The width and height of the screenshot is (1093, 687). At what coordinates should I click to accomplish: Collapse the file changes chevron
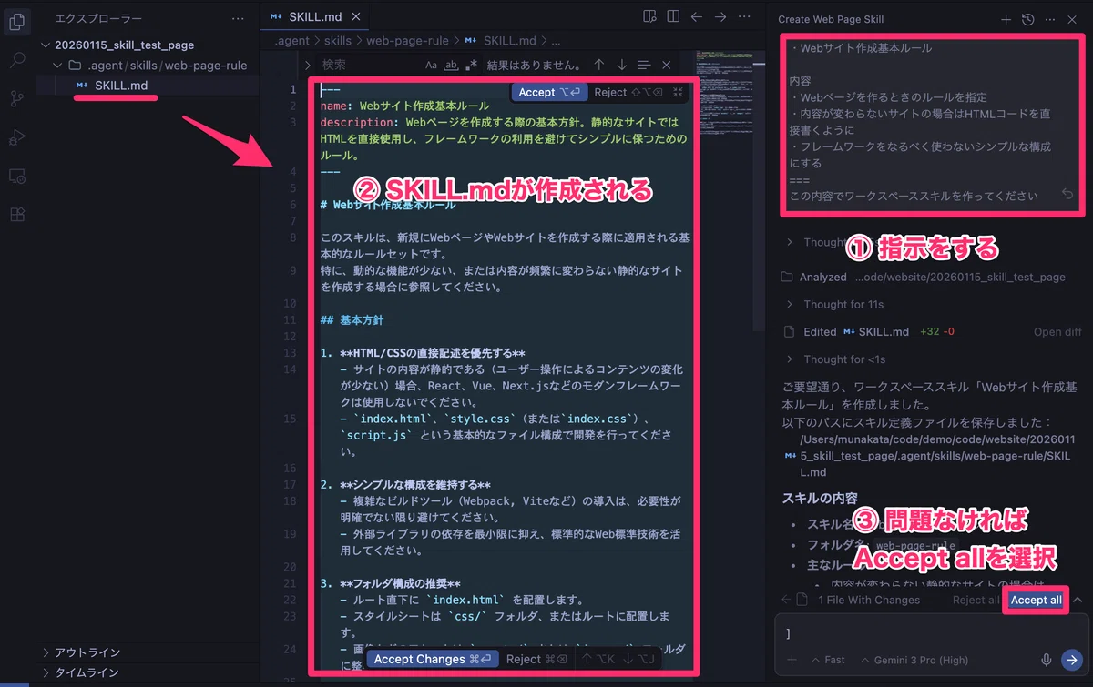click(1078, 600)
